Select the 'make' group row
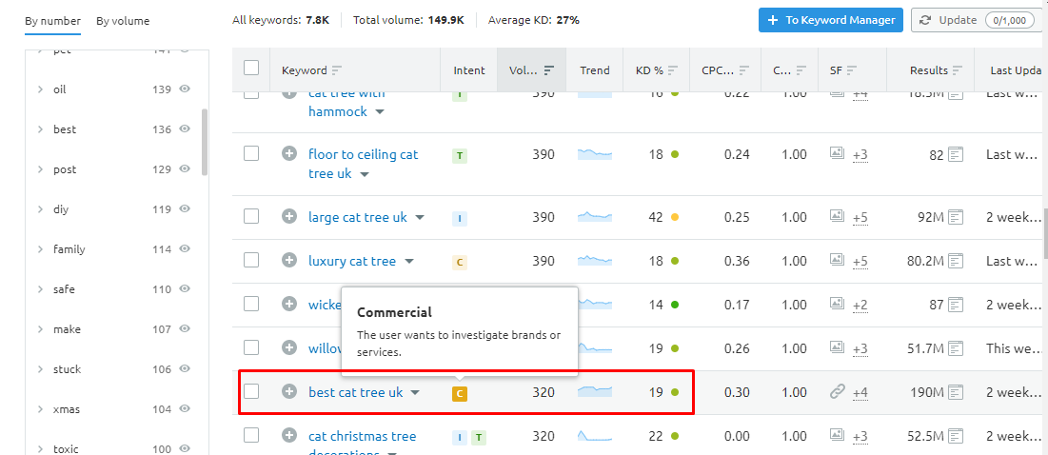 pos(115,329)
